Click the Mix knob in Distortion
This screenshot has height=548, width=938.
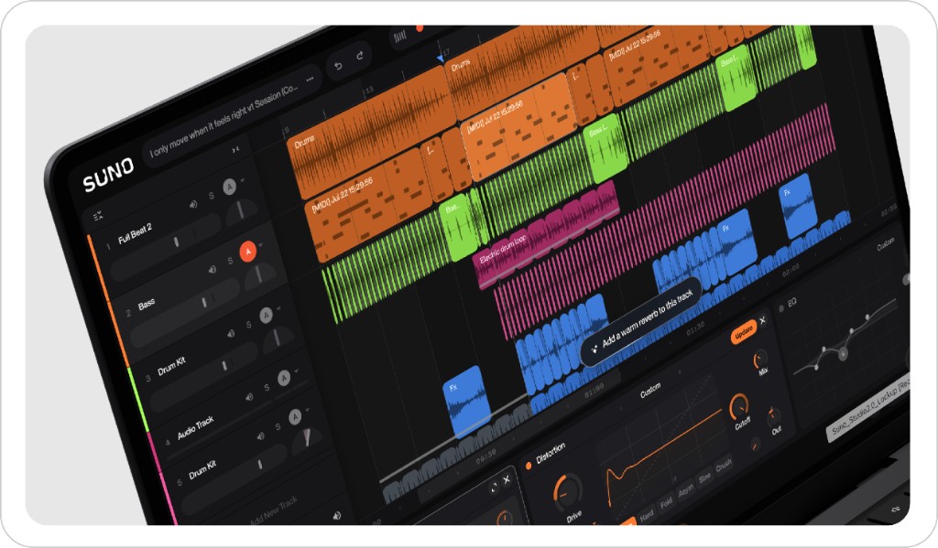tap(759, 360)
